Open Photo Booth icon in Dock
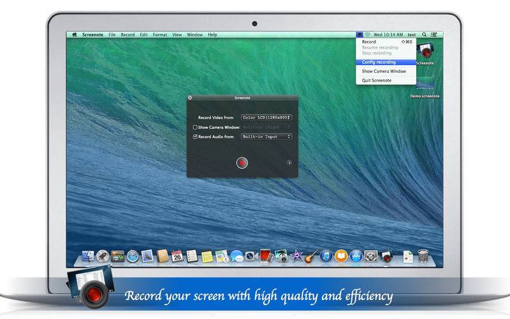The height and width of the screenshot is (319, 510). click(x=266, y=256)
